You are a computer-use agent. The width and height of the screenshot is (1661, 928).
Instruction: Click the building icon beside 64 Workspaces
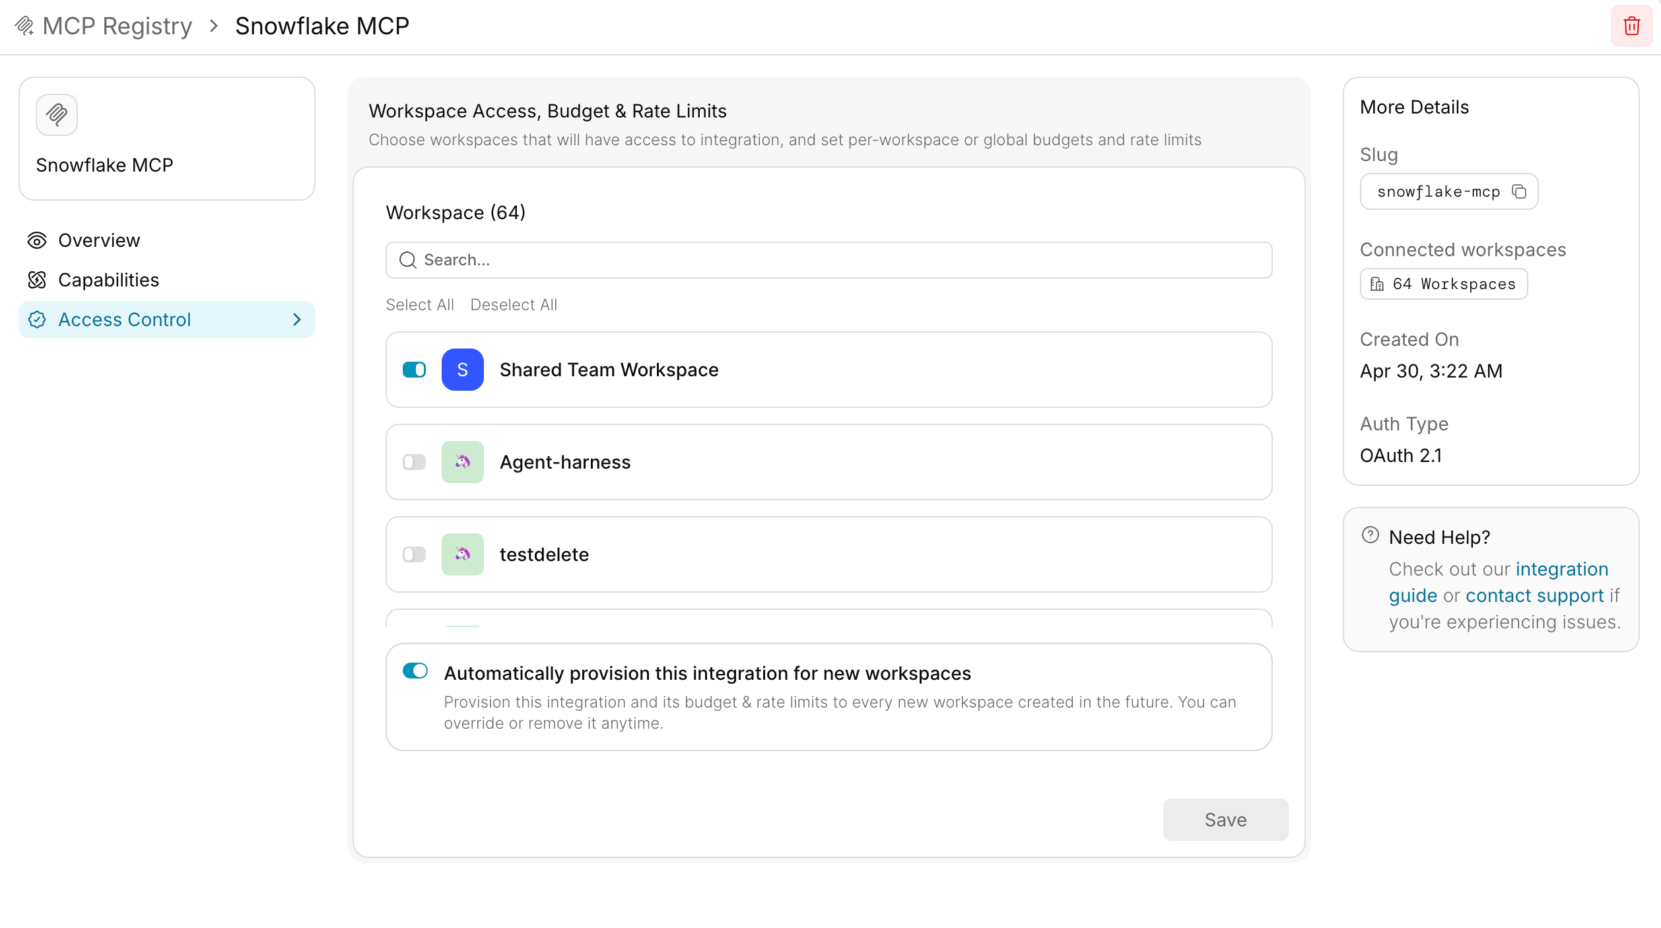pos(1376,284)
